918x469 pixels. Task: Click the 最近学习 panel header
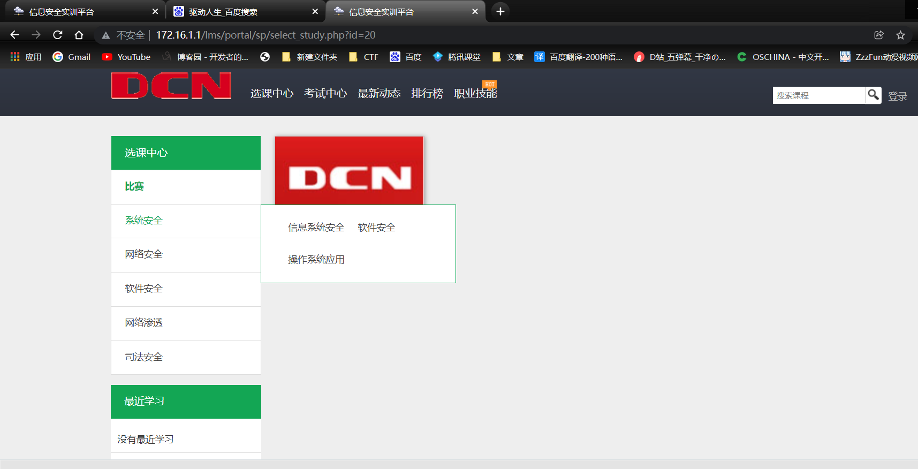[x=186, y=402]
